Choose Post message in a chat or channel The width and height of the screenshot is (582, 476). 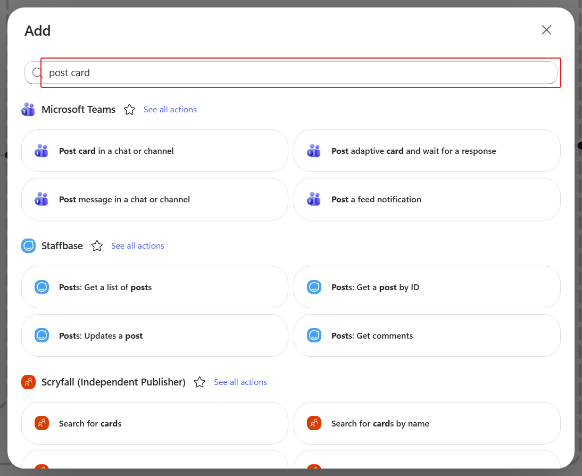point(155,199)
